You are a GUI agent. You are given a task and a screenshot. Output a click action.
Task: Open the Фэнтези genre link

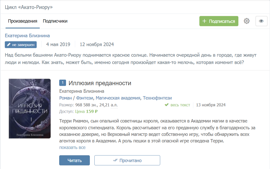pos(85,98)
